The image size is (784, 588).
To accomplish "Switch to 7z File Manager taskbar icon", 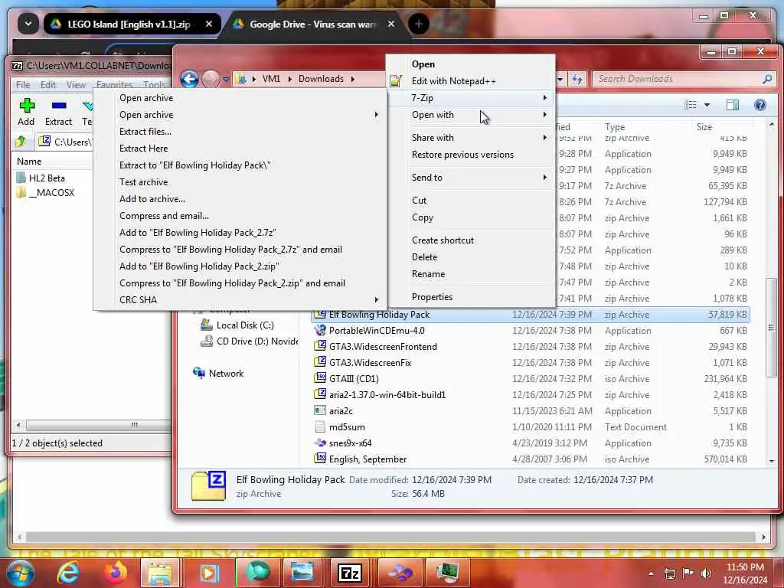I will [x=350, y=573].
